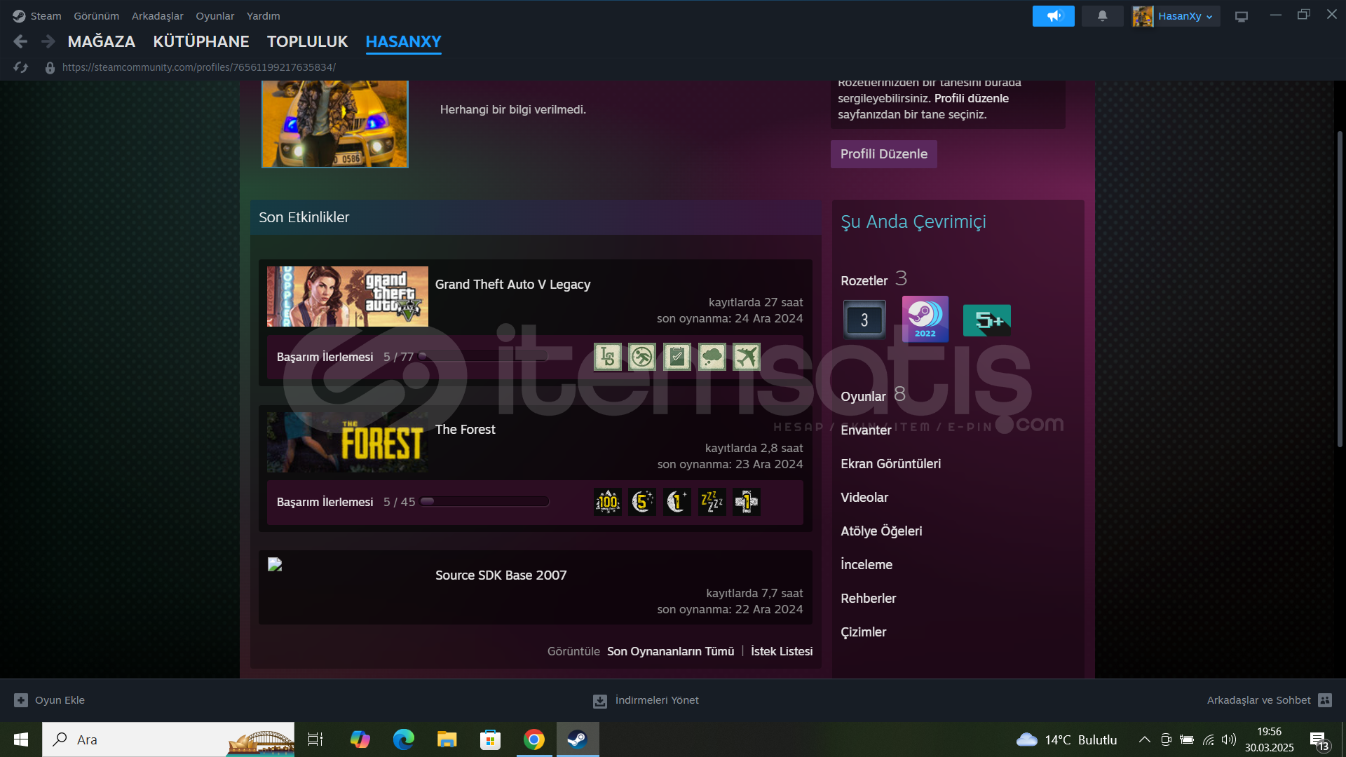Open İndirmeleri Yönet downloads

point(646,700)
